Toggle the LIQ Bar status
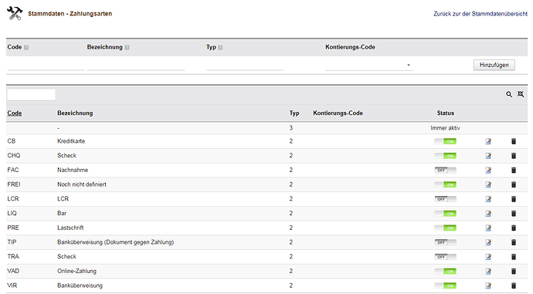The width and height of the screenshot is (533, 294). pos(445,214)
